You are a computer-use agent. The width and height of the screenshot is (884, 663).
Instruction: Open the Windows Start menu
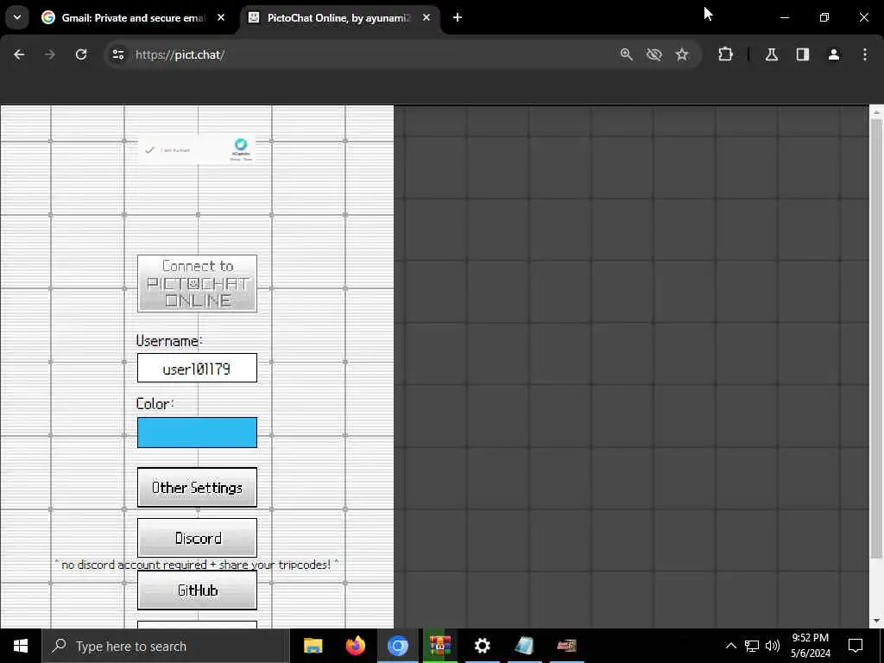21,646
